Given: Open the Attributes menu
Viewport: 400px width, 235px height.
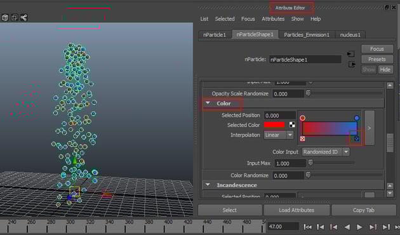Looking at the screenshot, I should pyautogui.click(x=273, y=19).
